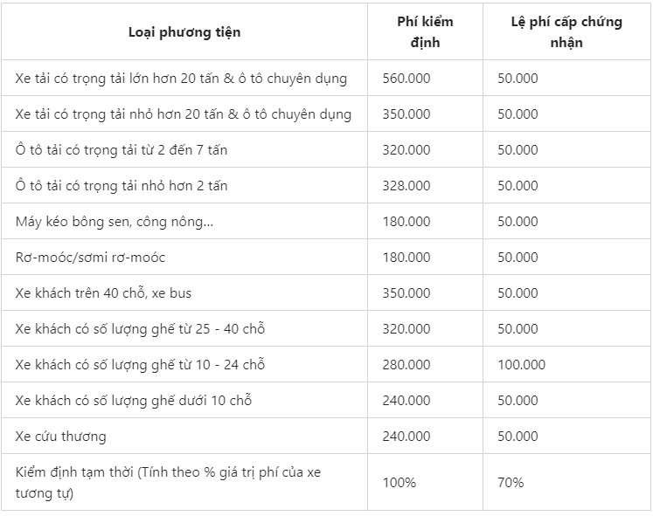Viewport: 653px width, 516px height.
Task: Click the "Loại phương tiện" column header
Action: [184, 32]
